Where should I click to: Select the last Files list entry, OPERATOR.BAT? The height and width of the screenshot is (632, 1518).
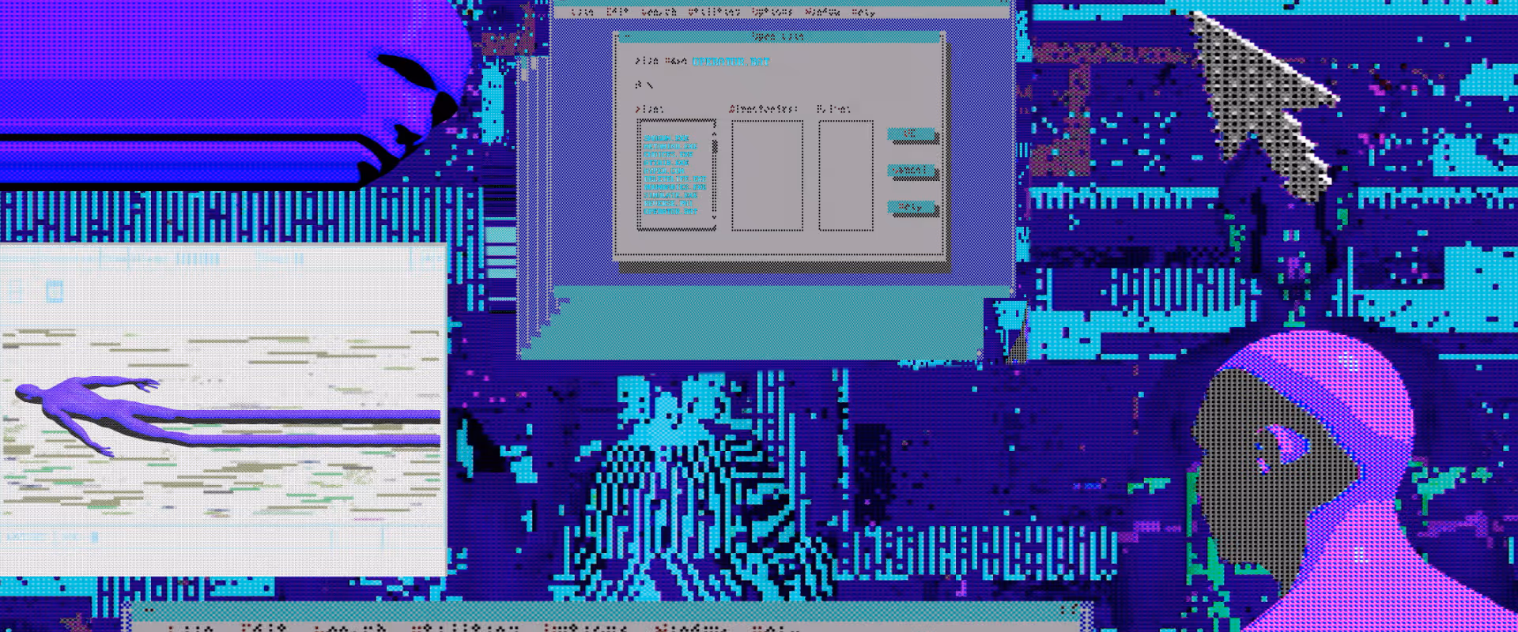[x=670, y=212]
